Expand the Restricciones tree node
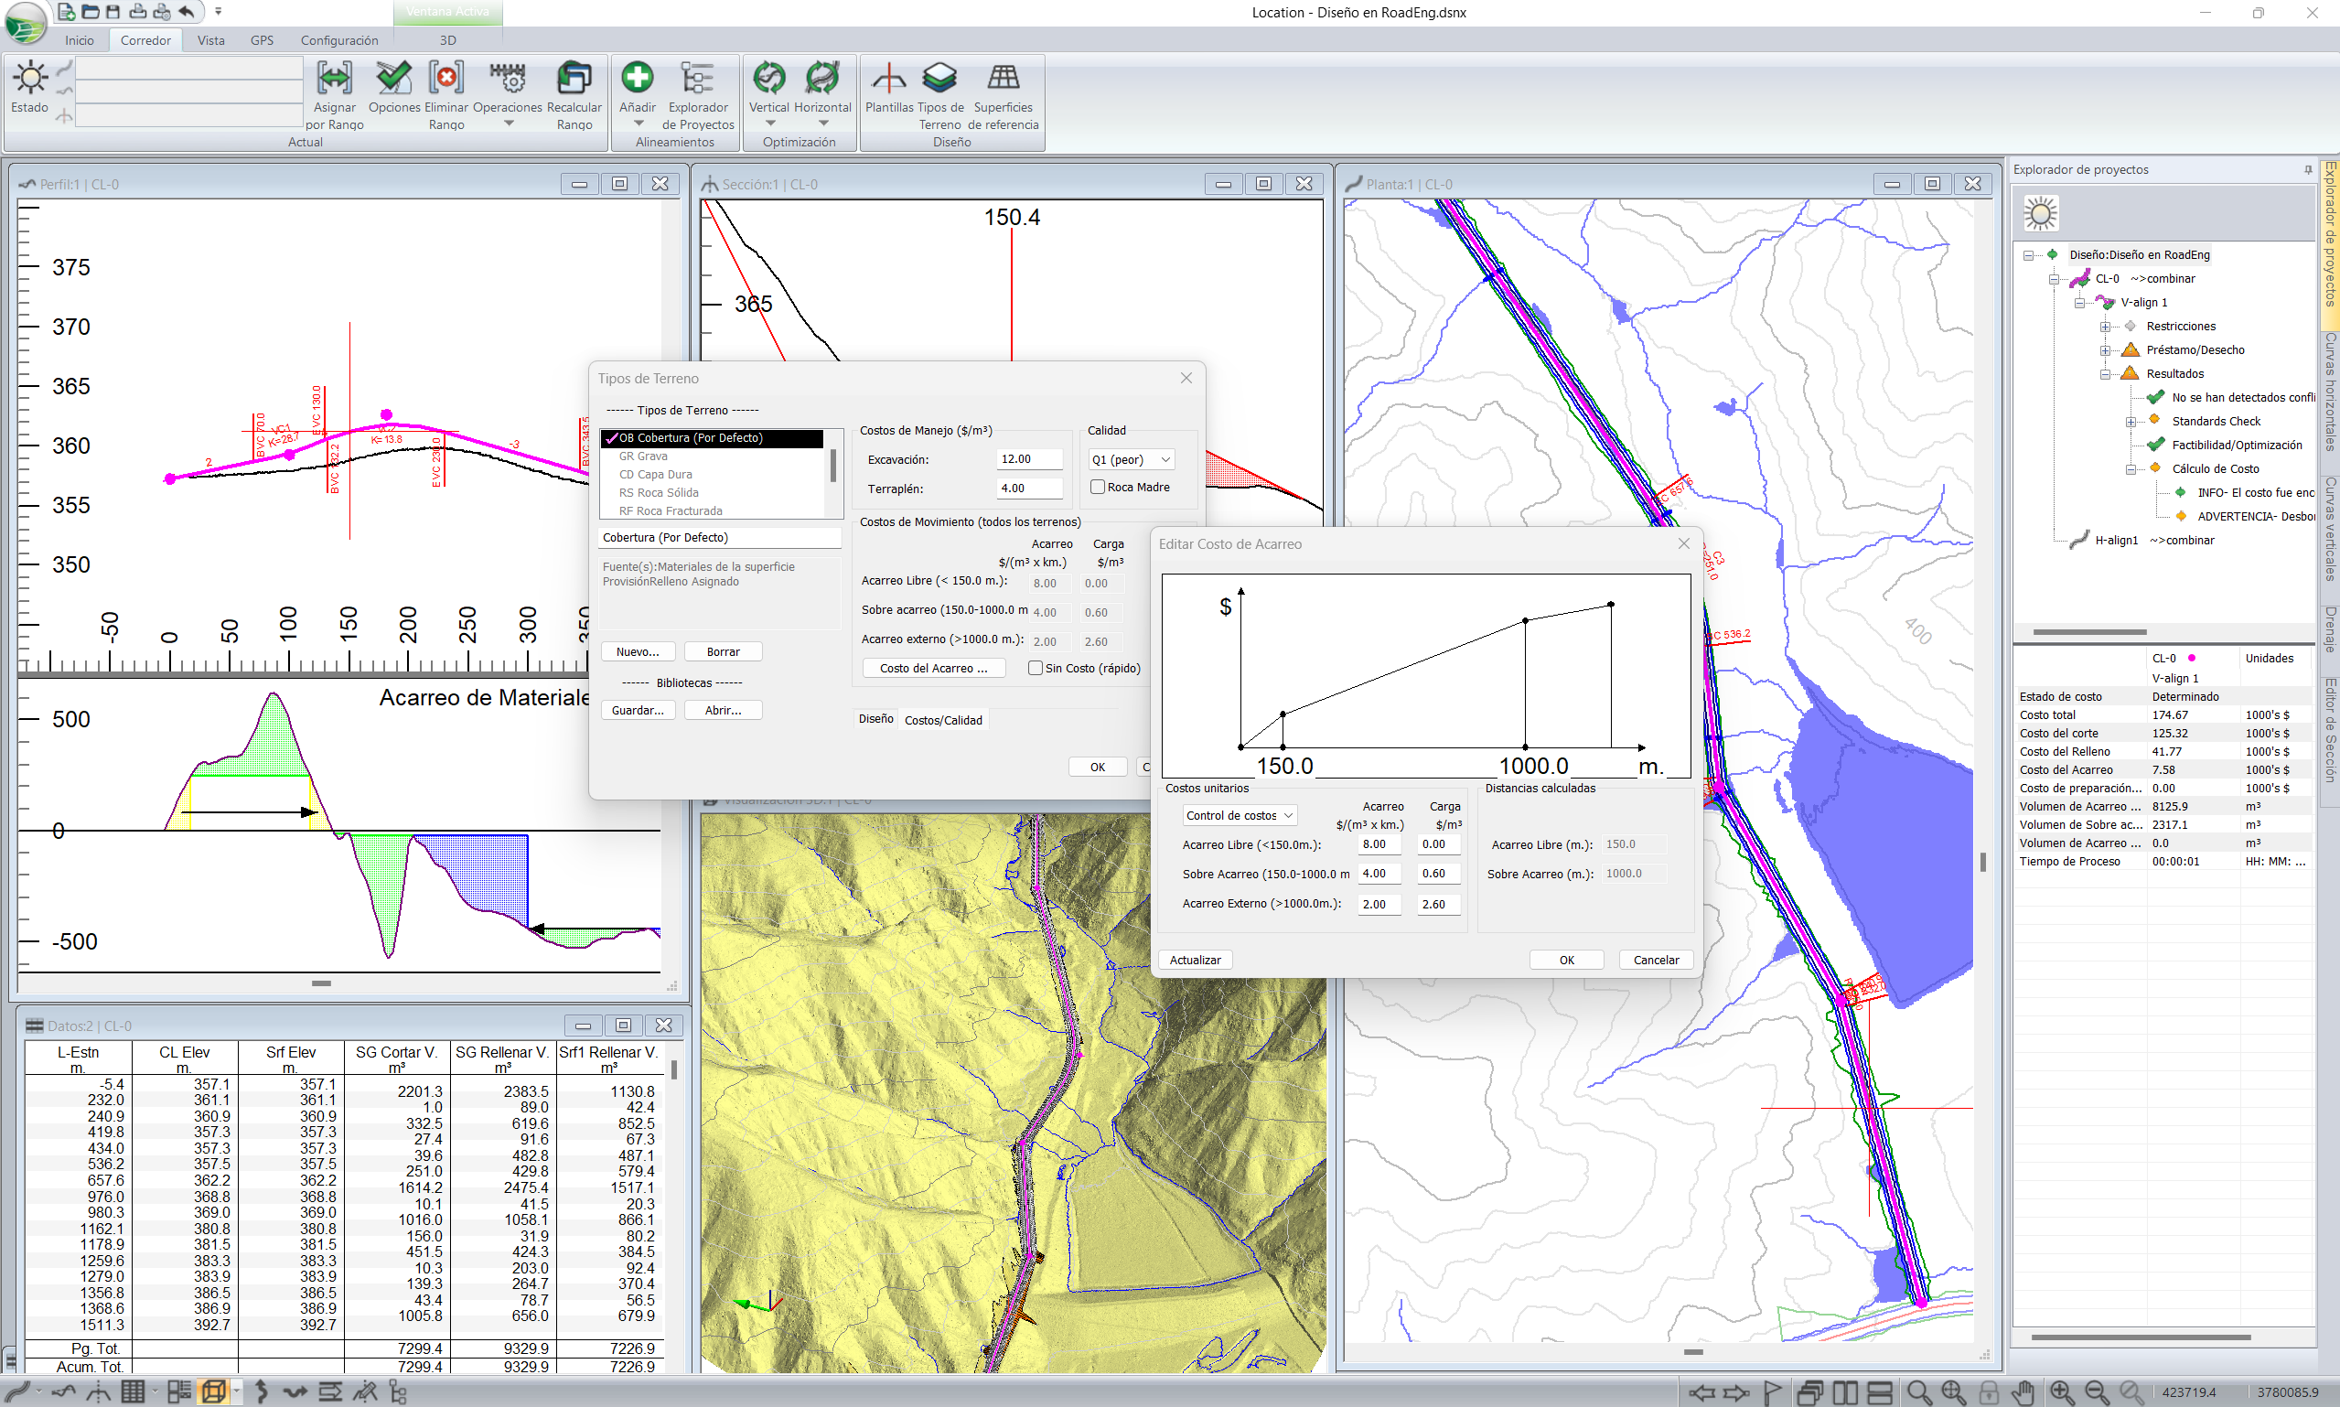Image resolution: width=2340 pixels, height=1407 pixels. click(x=2105, y=327)
